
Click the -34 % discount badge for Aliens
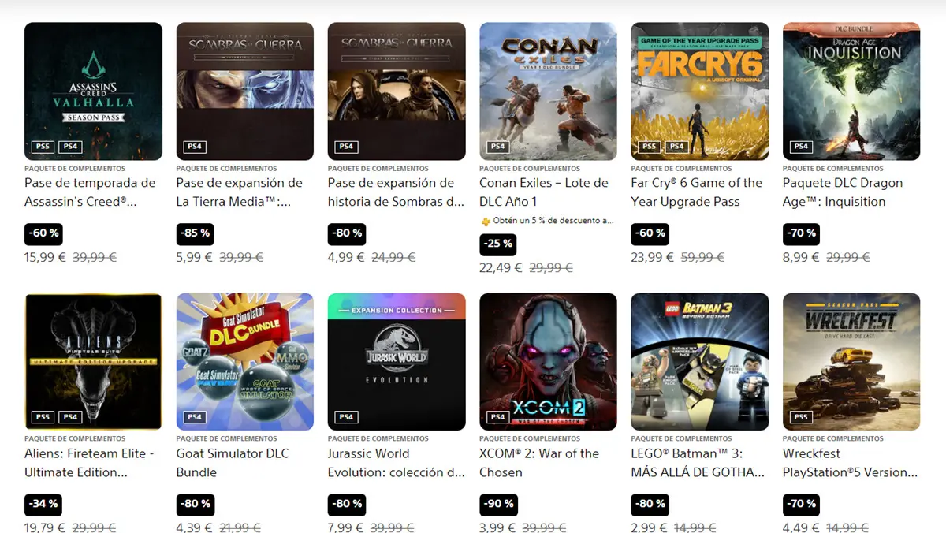[x=43, y=504]
